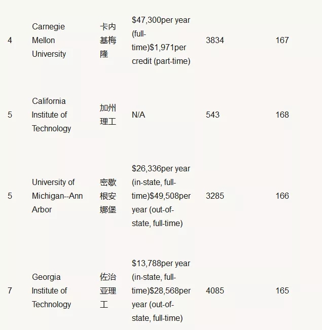
Task: Click the N/A tuition cell
Action: pyautogui.click(x=138, y=115)
